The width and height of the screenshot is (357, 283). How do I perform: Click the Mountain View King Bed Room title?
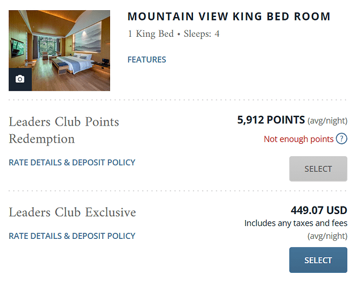pyautogui.click(x=229, y=16)
